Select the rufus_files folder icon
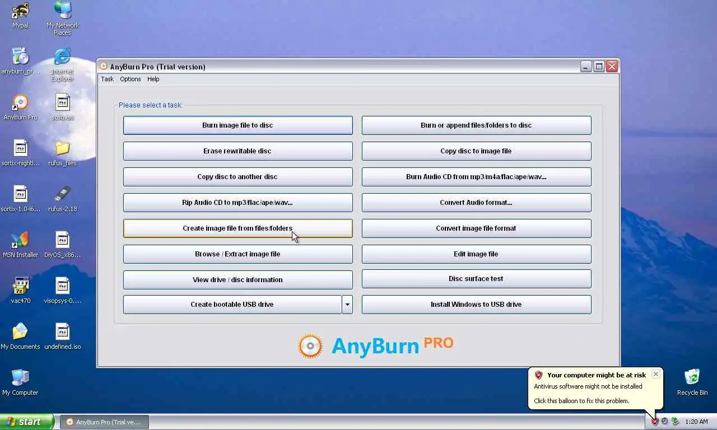Screen dimensions: 717x430 pos(62,153)
